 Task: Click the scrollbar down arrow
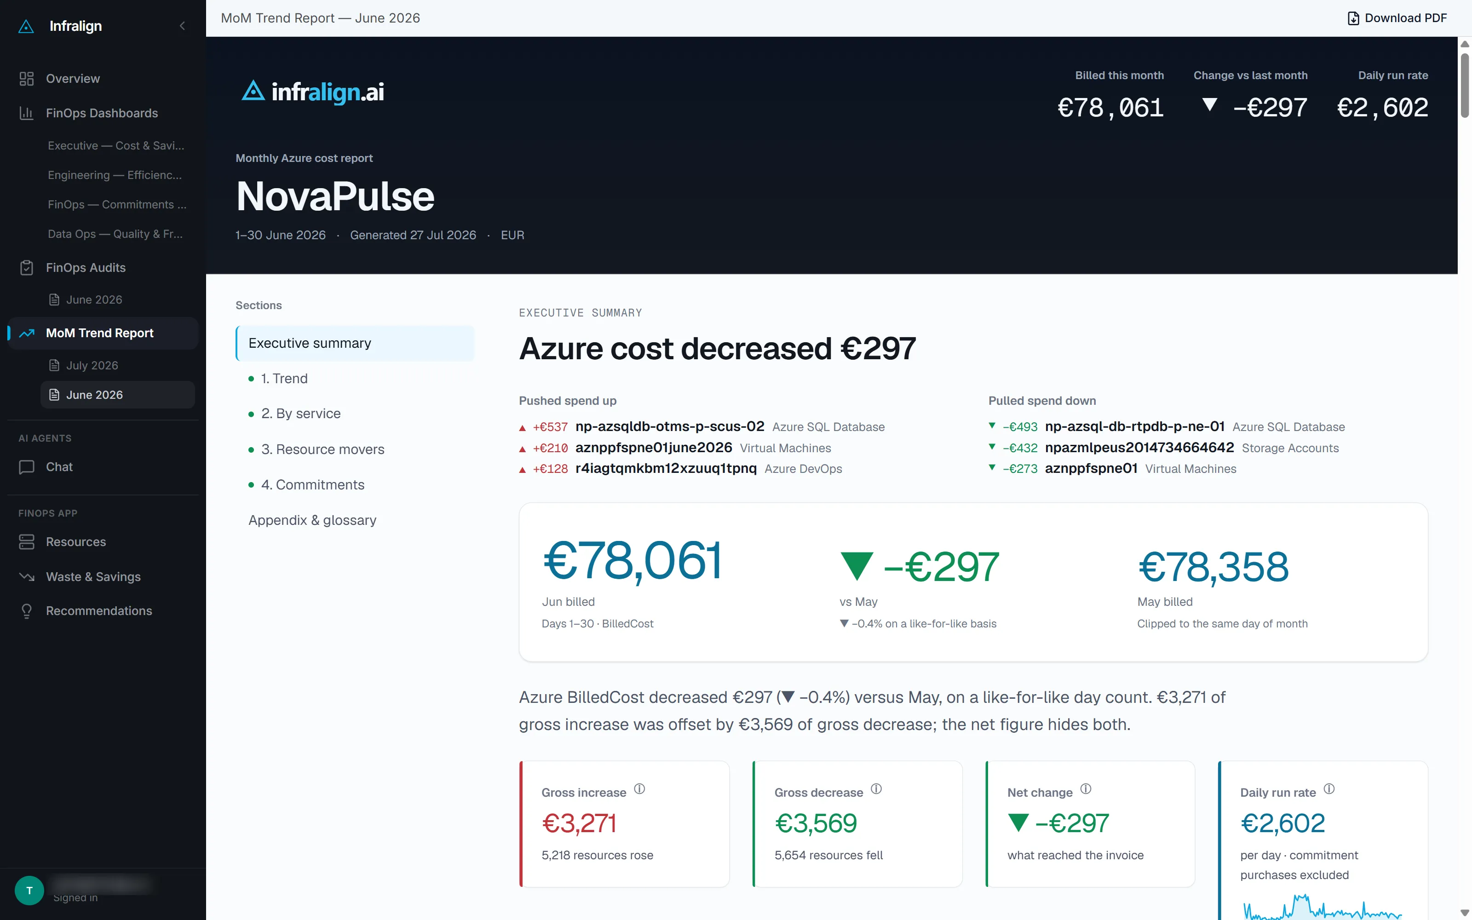tap(1465, 913)
